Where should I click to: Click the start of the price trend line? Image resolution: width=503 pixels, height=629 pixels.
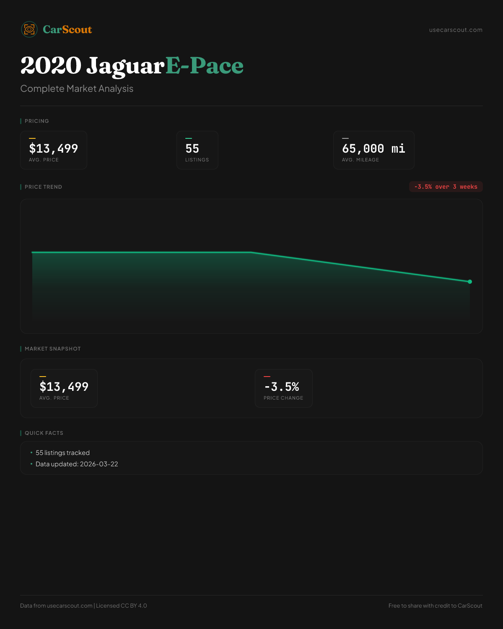pyautogui.click(x=33, y=252)
